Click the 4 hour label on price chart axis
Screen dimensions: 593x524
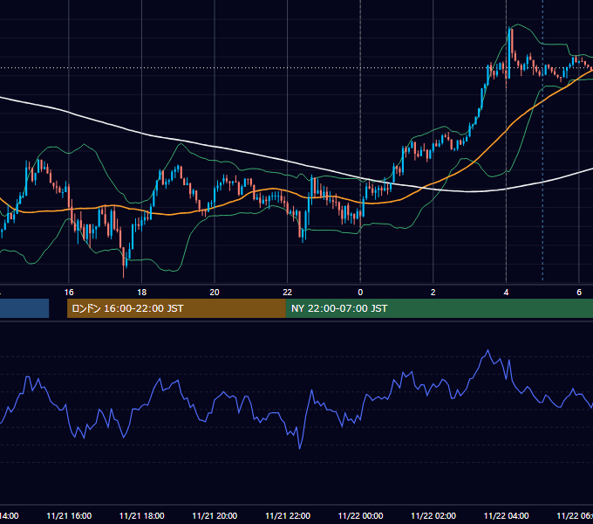(506, 293)
